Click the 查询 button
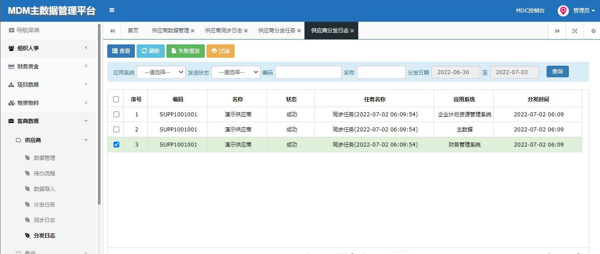 point(558,71)
